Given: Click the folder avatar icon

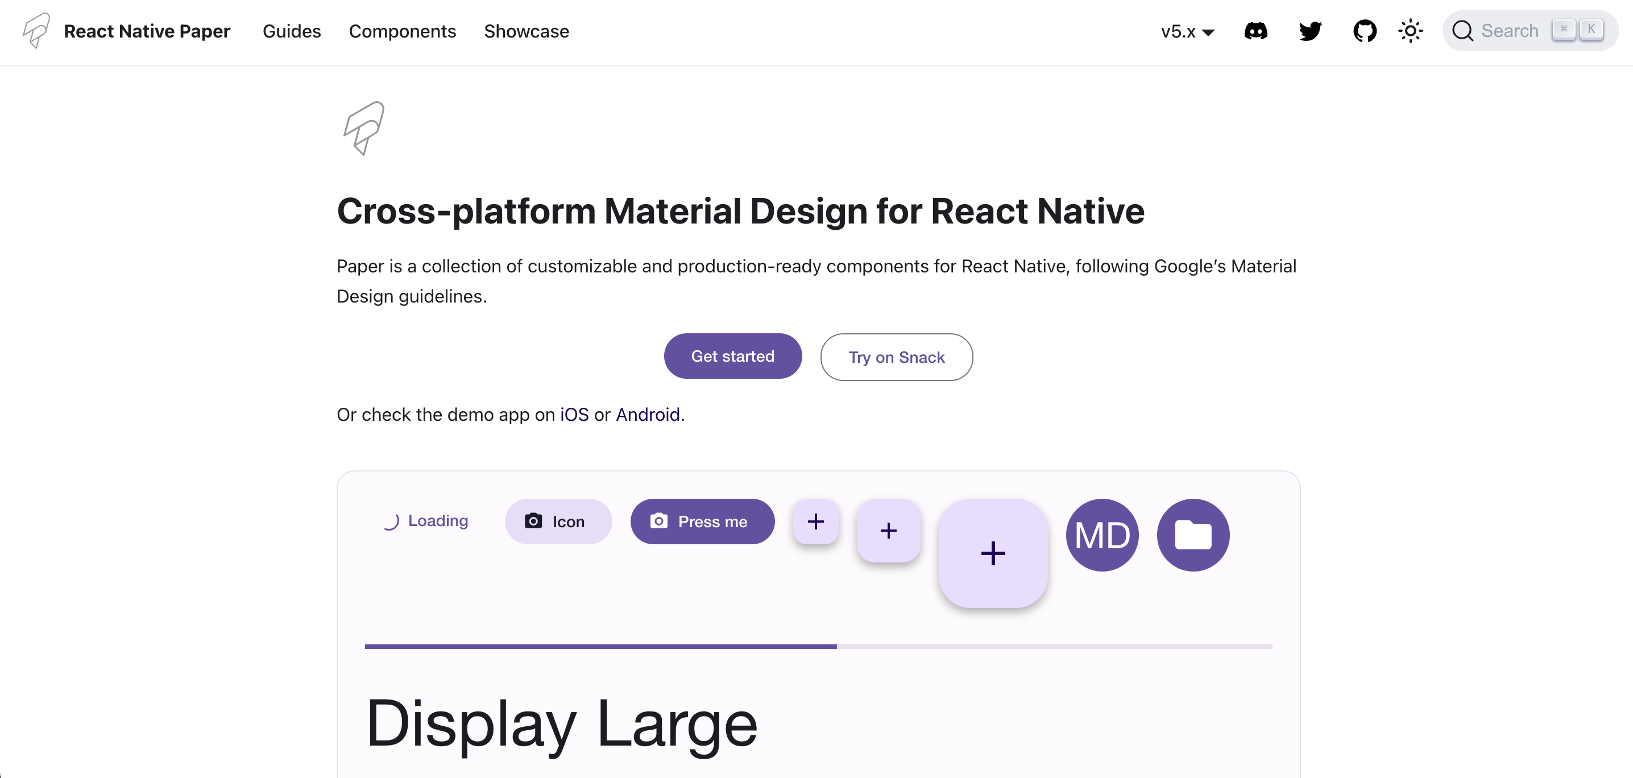Looking at the screenshot, I should click(1193, 535).
